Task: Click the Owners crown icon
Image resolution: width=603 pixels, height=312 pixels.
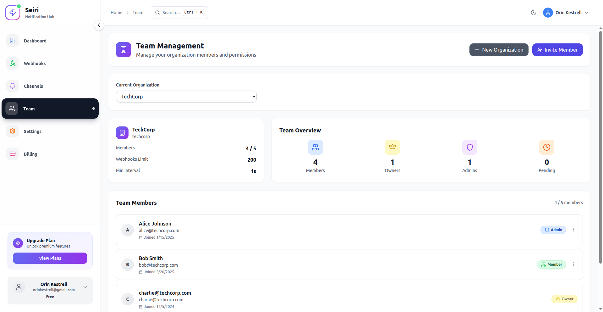Action: [x=392, y=147]
